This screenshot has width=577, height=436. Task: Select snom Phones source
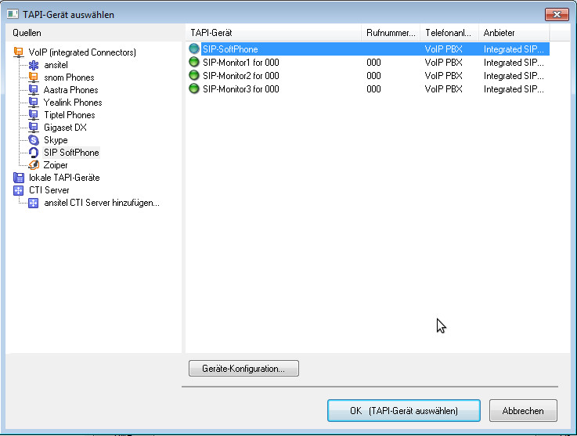click(x=69, y=77)
